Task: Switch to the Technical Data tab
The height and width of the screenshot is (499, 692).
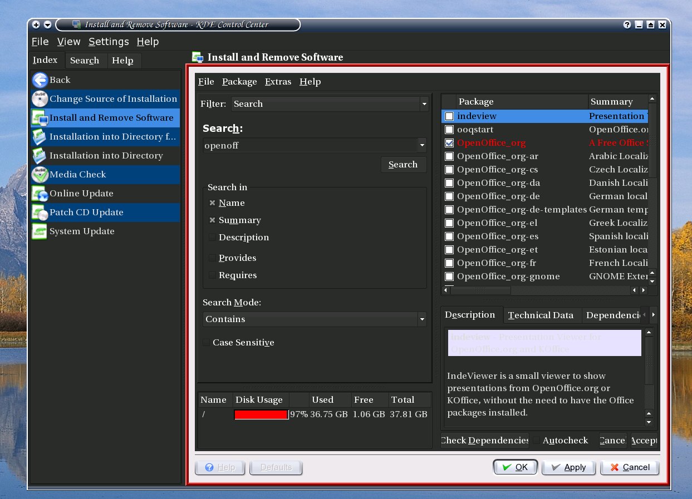Action: click(x=541, y=315)
